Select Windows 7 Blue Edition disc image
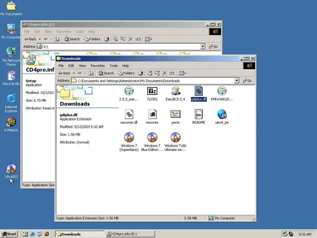Screen dimensions: 317x238 (x=152, y=142)
